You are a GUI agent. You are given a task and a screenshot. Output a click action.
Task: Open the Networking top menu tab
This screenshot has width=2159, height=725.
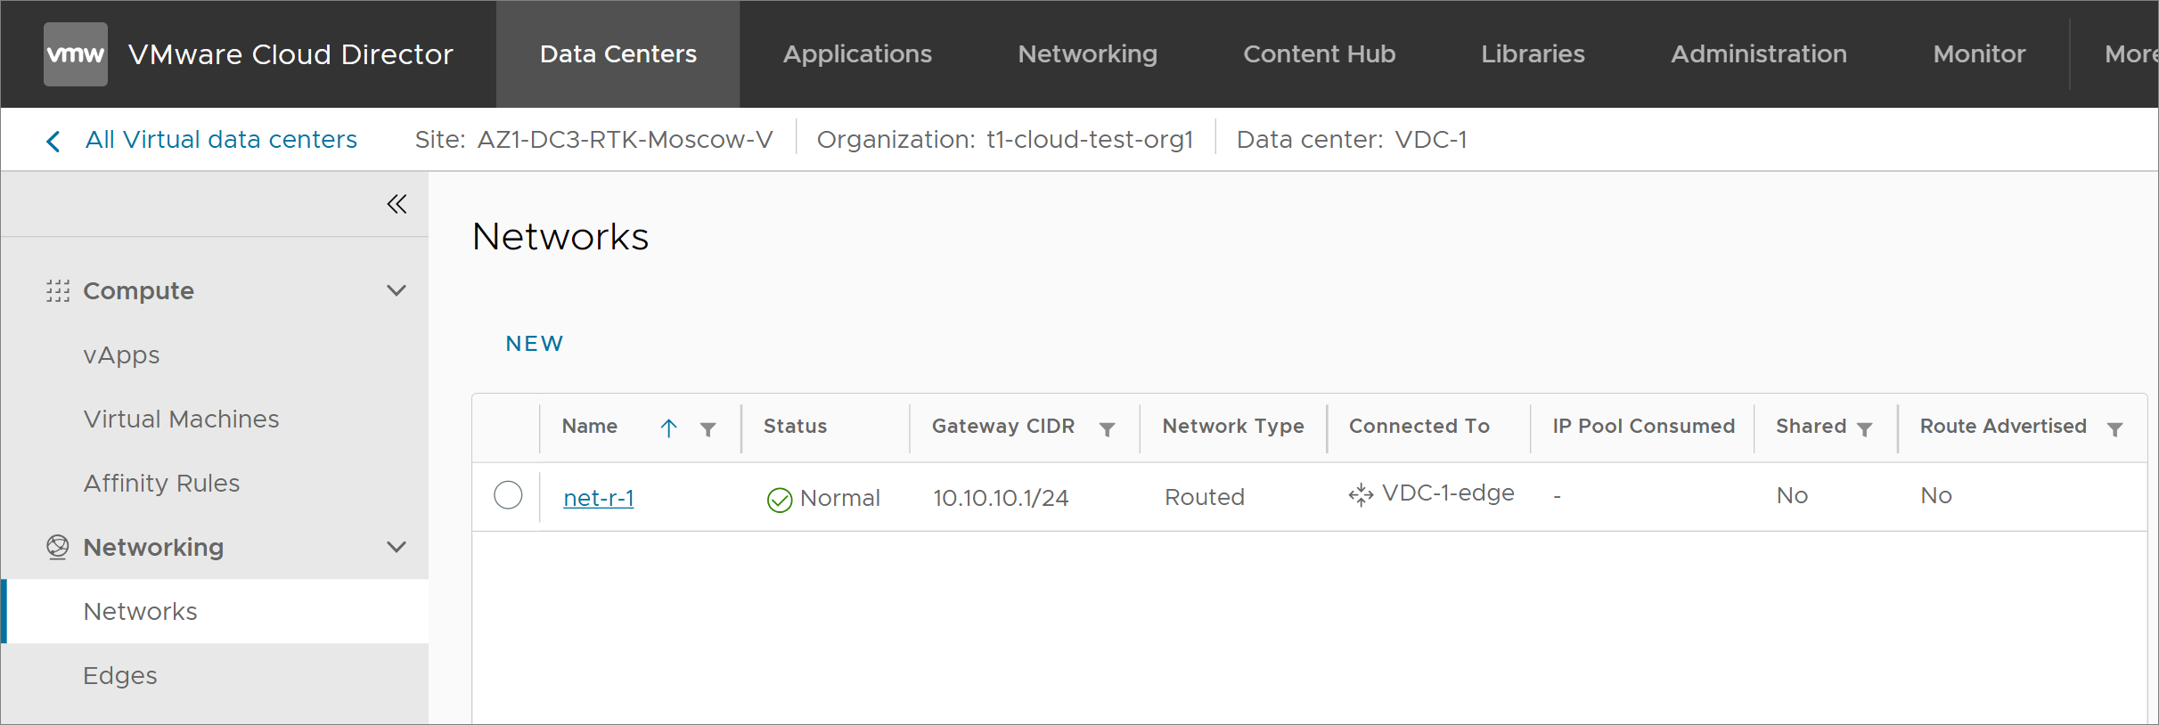1087,54
